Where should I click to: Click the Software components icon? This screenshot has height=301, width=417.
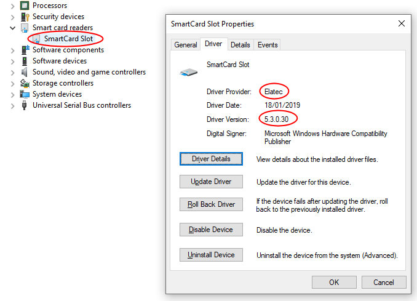pyautogui.click(x=25, y=50)
